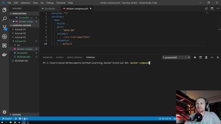The height and width of the screenshot is (124, 221).
Task: Open File Explorer from the taskbar
Action: [10, 122]
